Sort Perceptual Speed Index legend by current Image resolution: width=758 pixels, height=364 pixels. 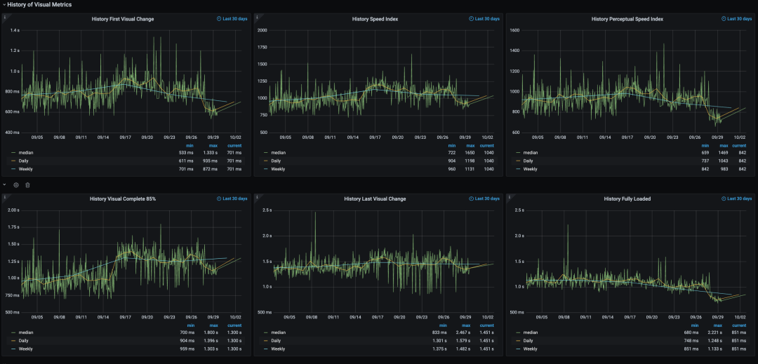(738, 145)
